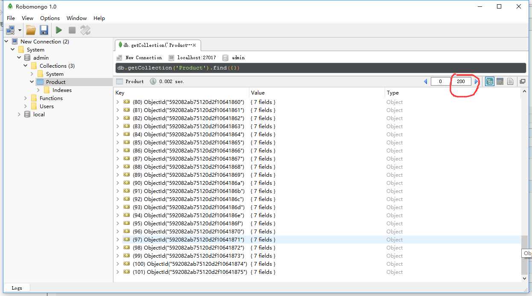Click the Stop execution icon

point(72,30)
